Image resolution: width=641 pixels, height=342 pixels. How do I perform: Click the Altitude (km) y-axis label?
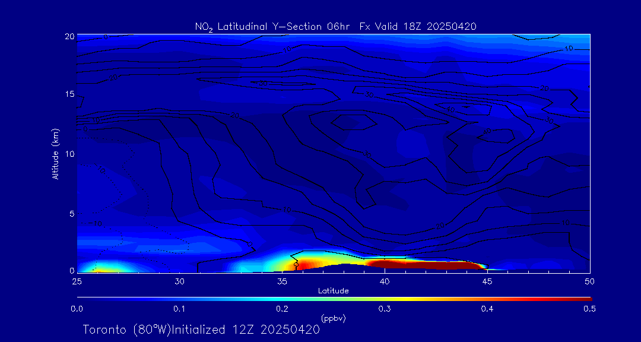point(55,154)
